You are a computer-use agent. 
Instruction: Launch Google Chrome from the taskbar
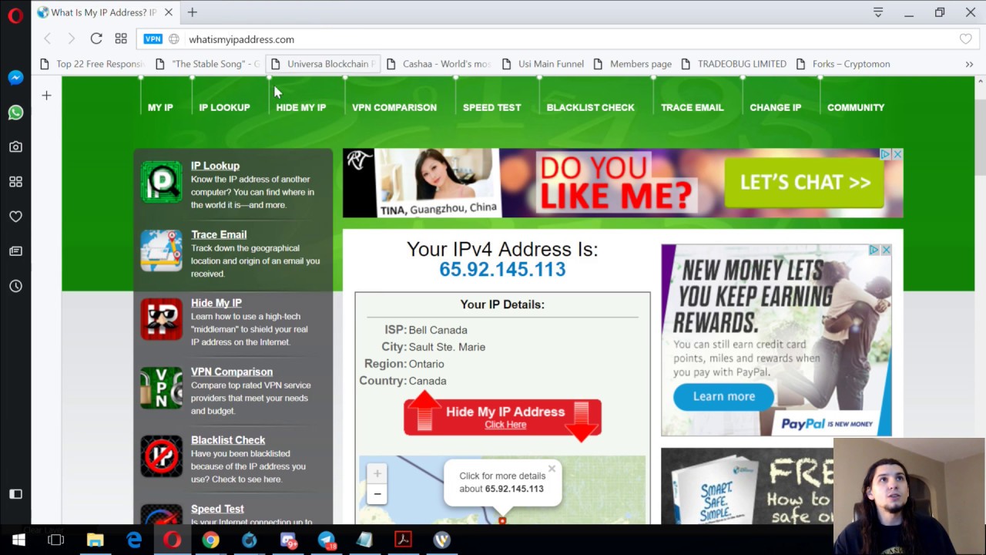tap(210, 540)
